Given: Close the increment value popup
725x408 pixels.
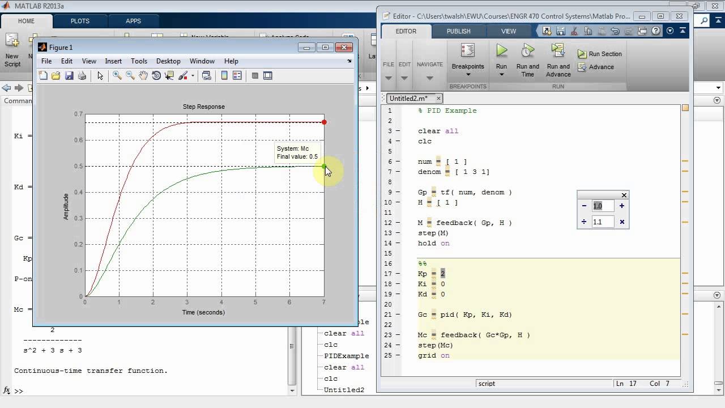Looking at the screenshot, I should click(x=624, y=195).
